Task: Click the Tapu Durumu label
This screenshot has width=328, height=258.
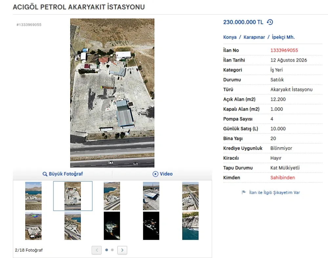Action: click(238, 168)
